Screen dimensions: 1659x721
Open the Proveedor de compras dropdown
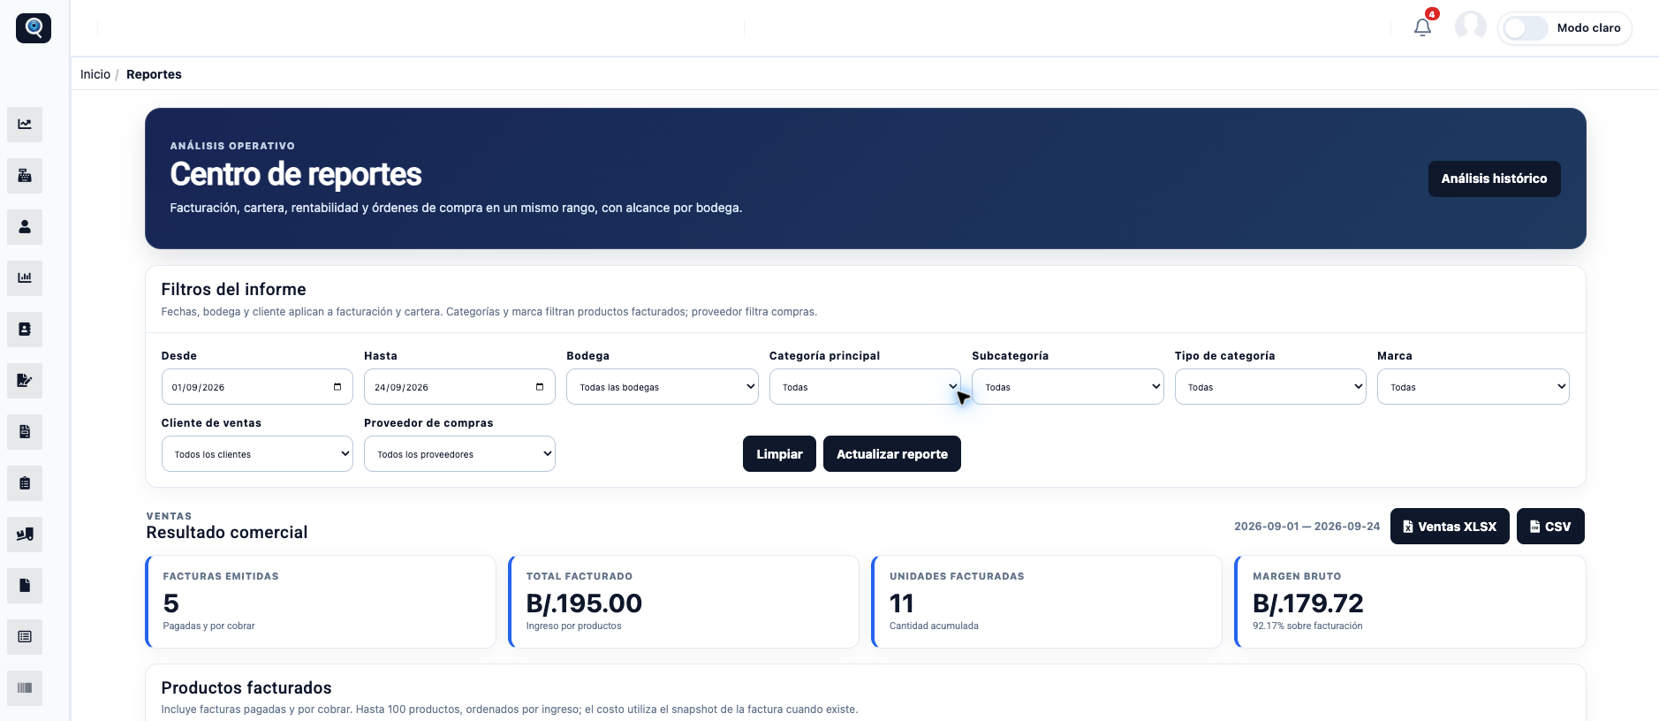pyautogui.click(x=459, y=454)
